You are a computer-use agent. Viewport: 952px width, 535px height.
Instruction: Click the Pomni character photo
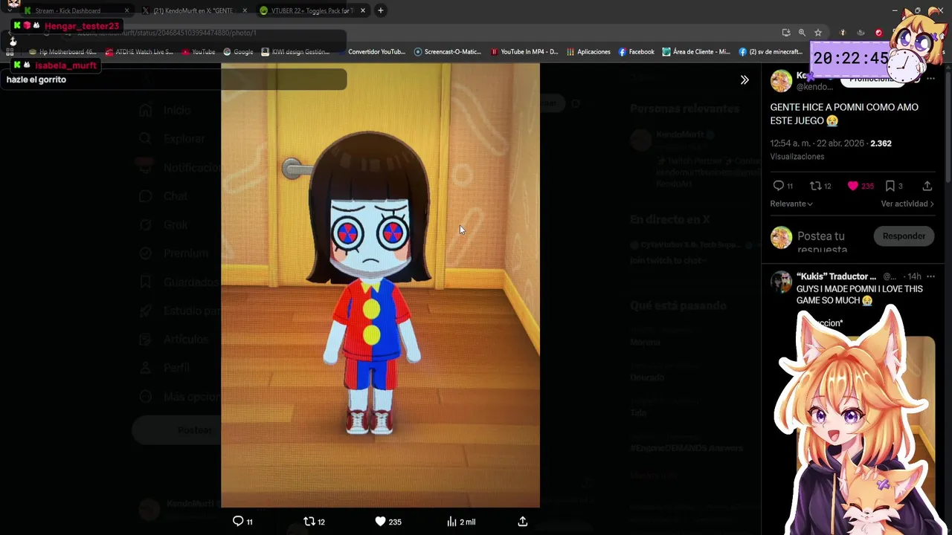point(380,285)
